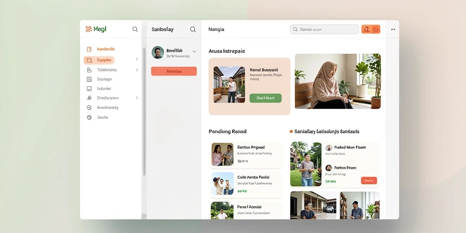Screen dimensions: 466x233
Task: Click the Rantal ocon search field
Action: [x=324, y=30]
